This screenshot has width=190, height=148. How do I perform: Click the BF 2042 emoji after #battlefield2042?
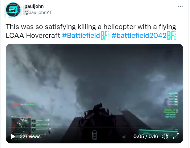[x=172, y=35]
